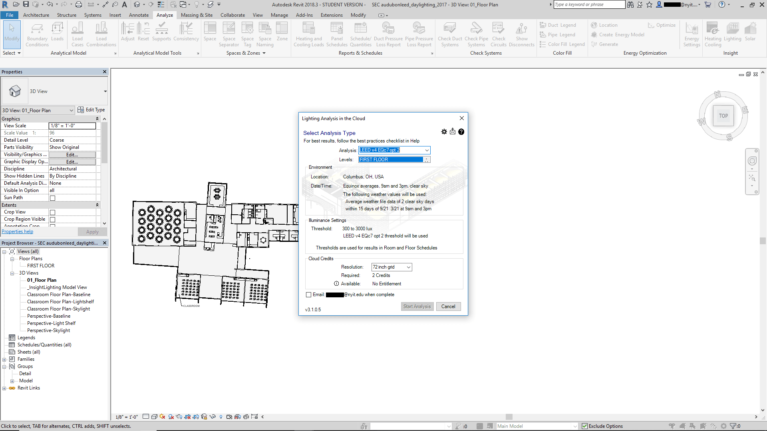Click the Cancel button in dialog

448,306
